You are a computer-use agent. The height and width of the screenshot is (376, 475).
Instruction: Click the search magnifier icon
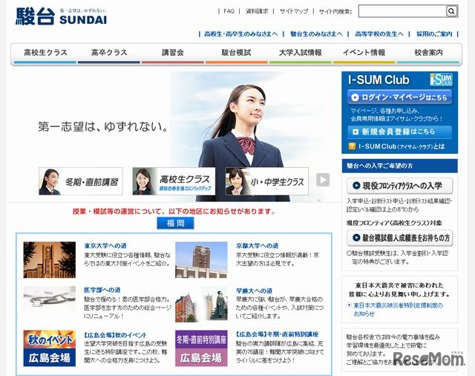(451, 11)
